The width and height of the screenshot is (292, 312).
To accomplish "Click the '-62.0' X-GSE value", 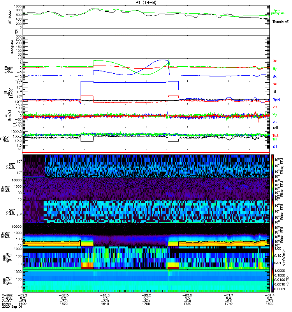I will click(x=187, y=295).
